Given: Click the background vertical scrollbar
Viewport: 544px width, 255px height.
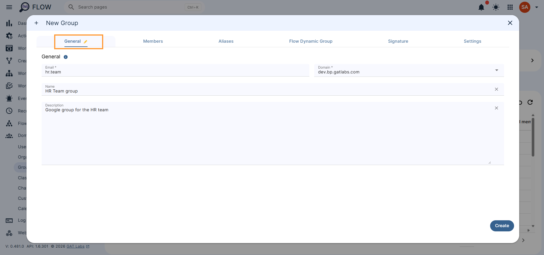Looking at the screenshot, I should [533, 137].
